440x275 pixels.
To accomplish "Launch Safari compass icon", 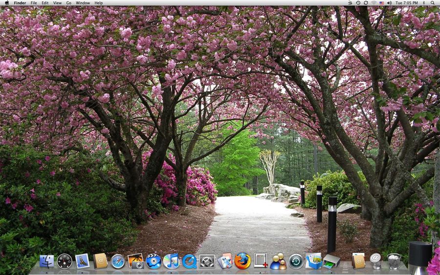I will pyautogui.click(x=118, y=261).
